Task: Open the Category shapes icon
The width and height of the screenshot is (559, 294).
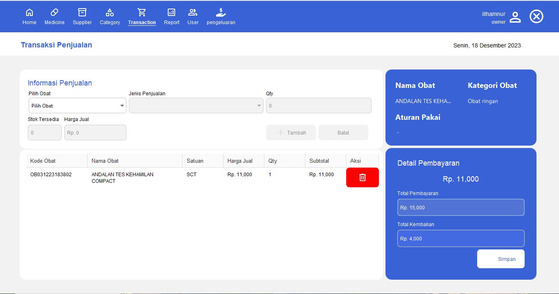Action: (110, 13)
